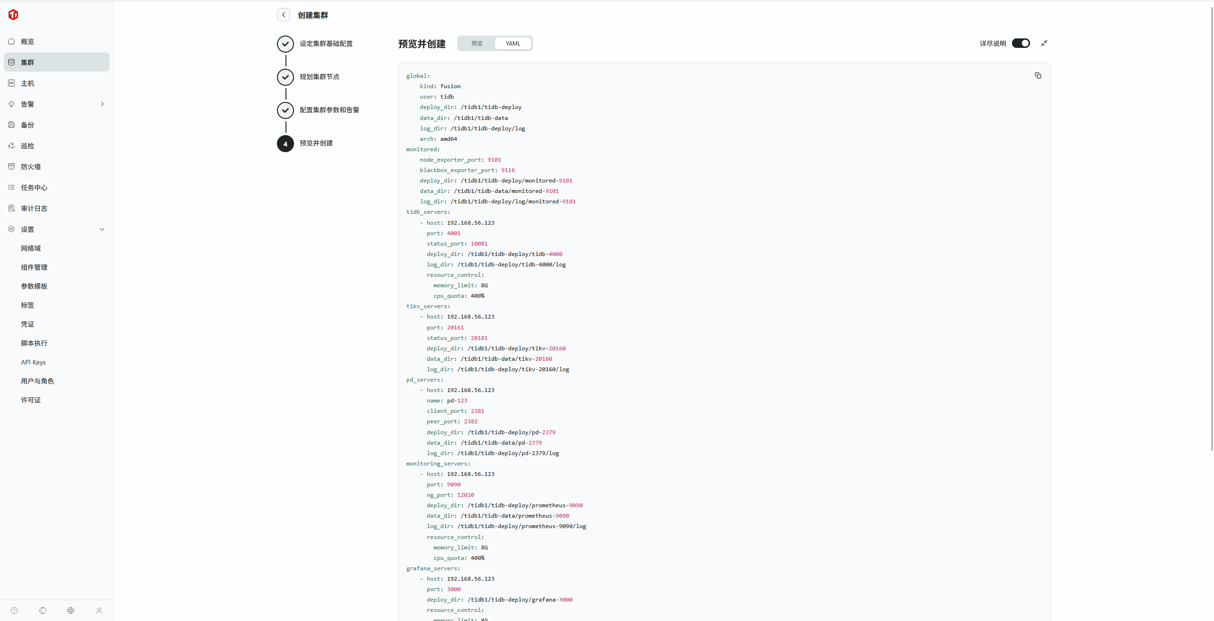
Task: Open the API Keys settings link
Action: tap(33, 362)
